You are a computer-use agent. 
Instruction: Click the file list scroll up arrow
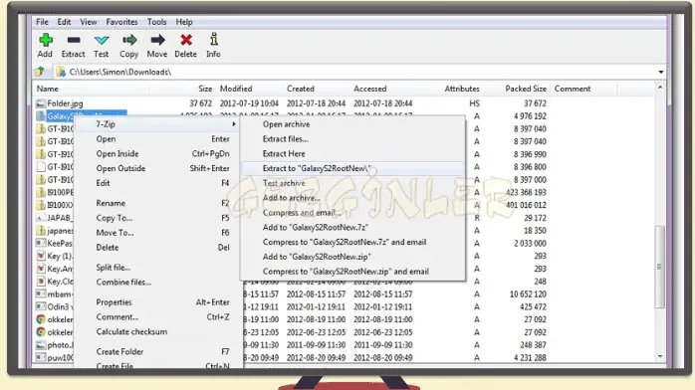click(x=660, y=88)
